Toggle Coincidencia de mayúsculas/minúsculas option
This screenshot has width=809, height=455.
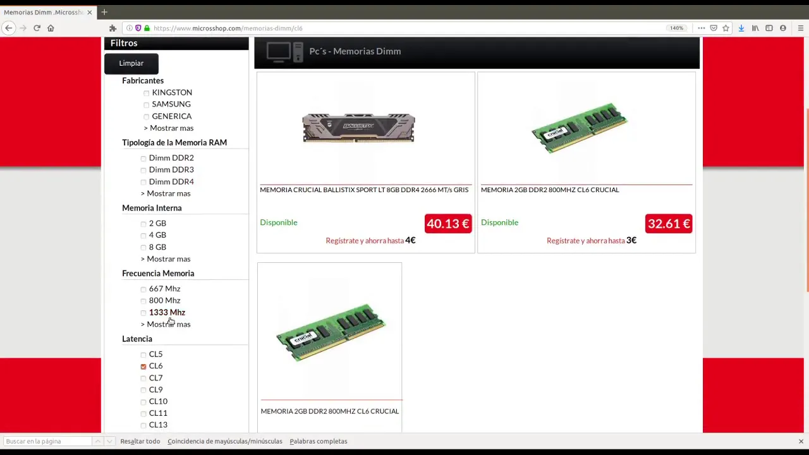point(225,441)
